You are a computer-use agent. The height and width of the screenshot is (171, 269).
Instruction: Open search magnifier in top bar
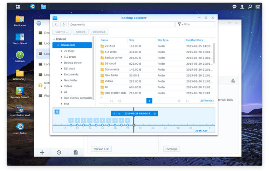[250, 7]
